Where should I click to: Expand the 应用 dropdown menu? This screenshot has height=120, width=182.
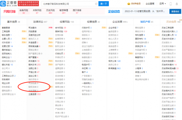click(163, 4)
